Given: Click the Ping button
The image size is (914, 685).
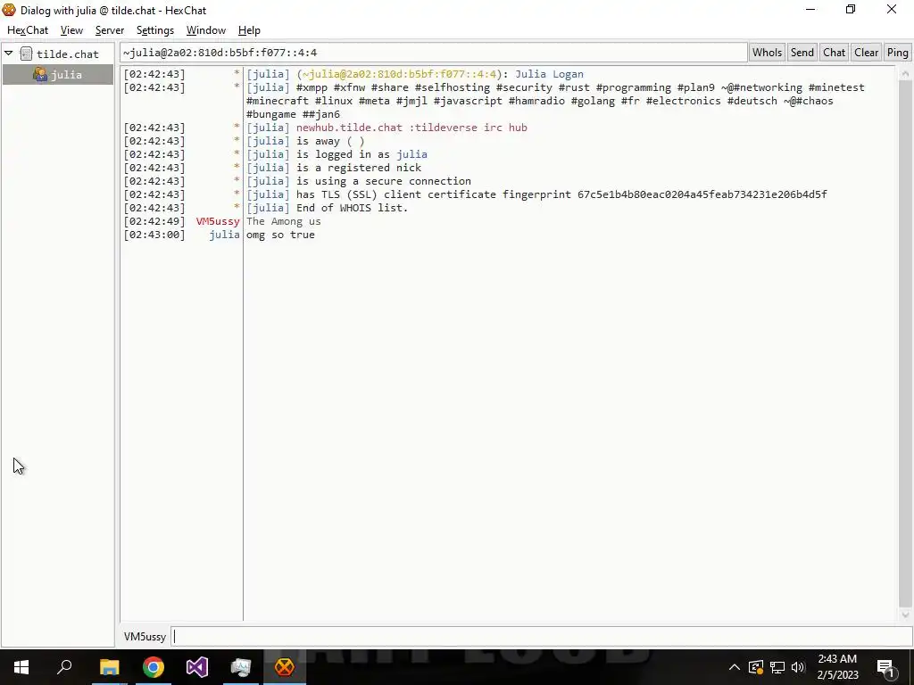Looking at the screenshot, I should click(898, 53).
